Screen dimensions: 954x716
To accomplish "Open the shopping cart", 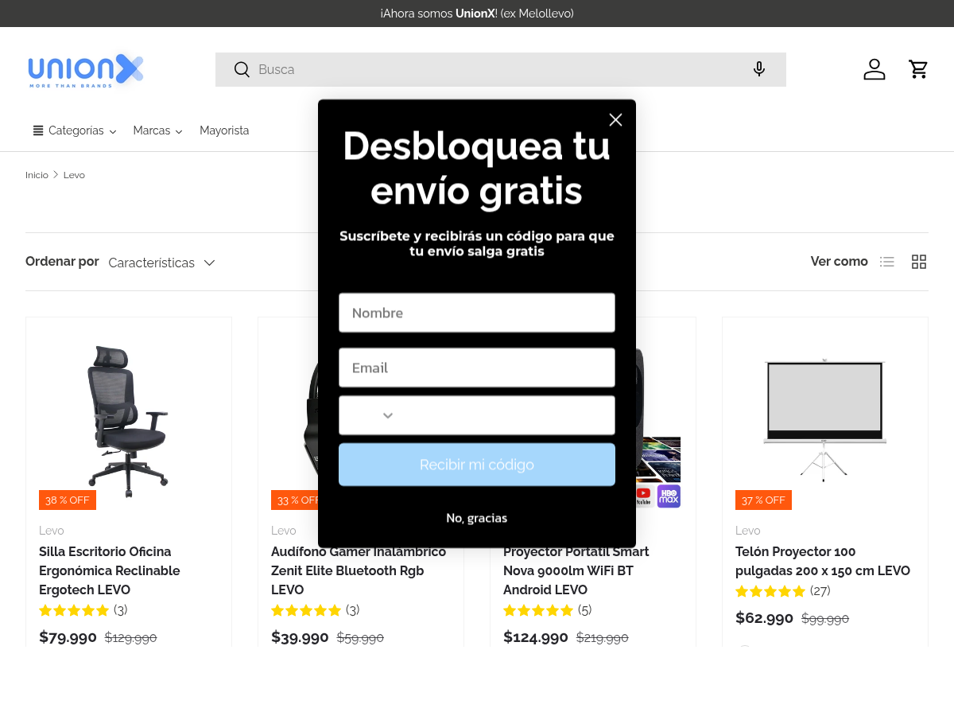I will pos(918,70).
